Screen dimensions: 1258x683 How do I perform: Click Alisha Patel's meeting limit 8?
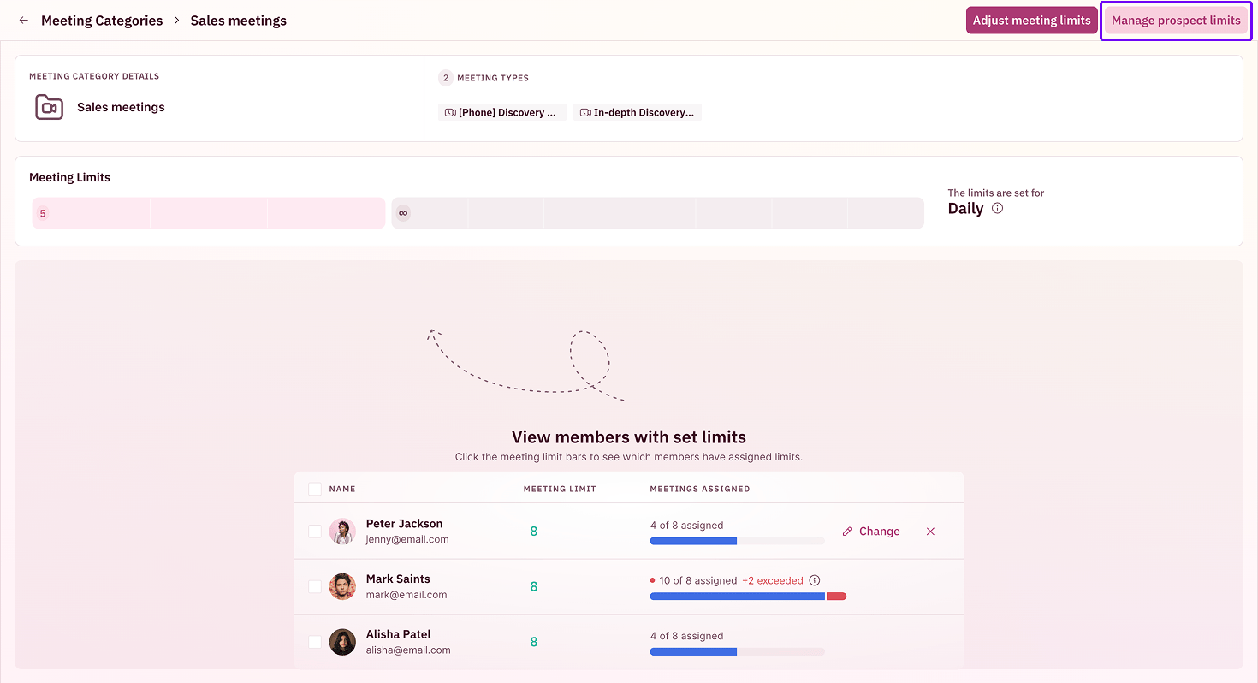[x=533, y=642]
